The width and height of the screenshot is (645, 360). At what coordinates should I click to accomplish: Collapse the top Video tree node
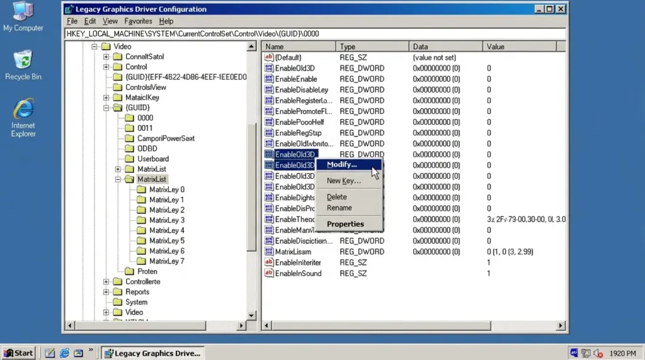tap(94, 47)
